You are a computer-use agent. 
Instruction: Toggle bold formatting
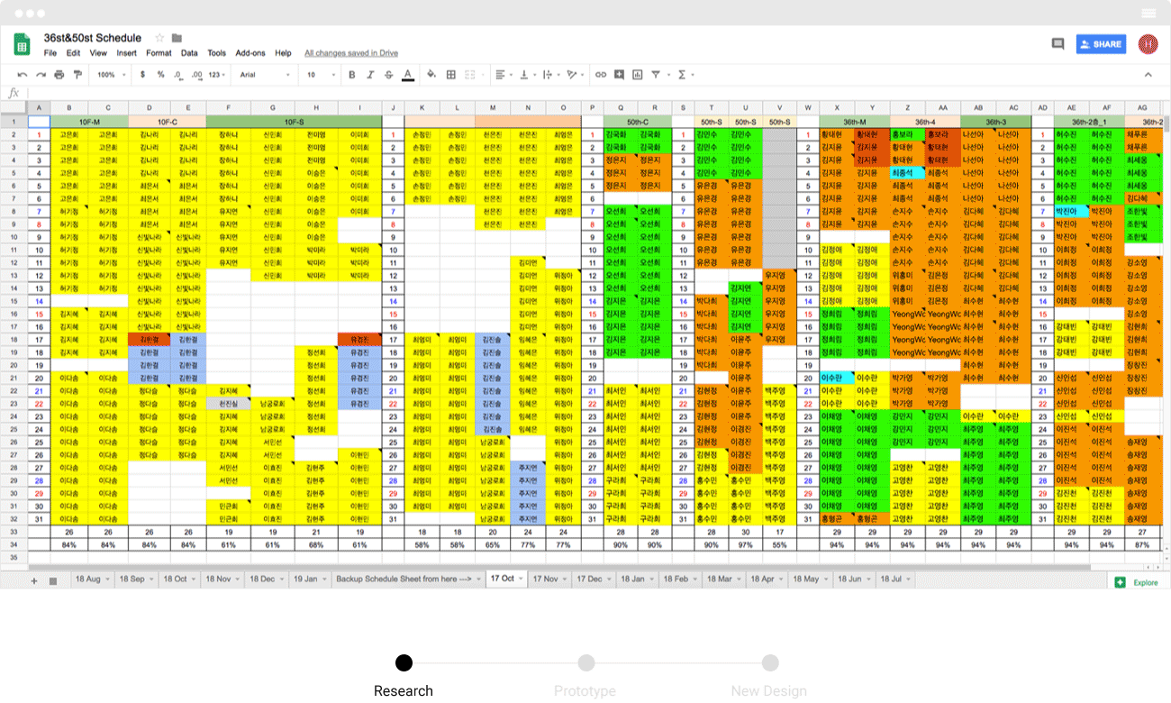(x=351, y=75)
